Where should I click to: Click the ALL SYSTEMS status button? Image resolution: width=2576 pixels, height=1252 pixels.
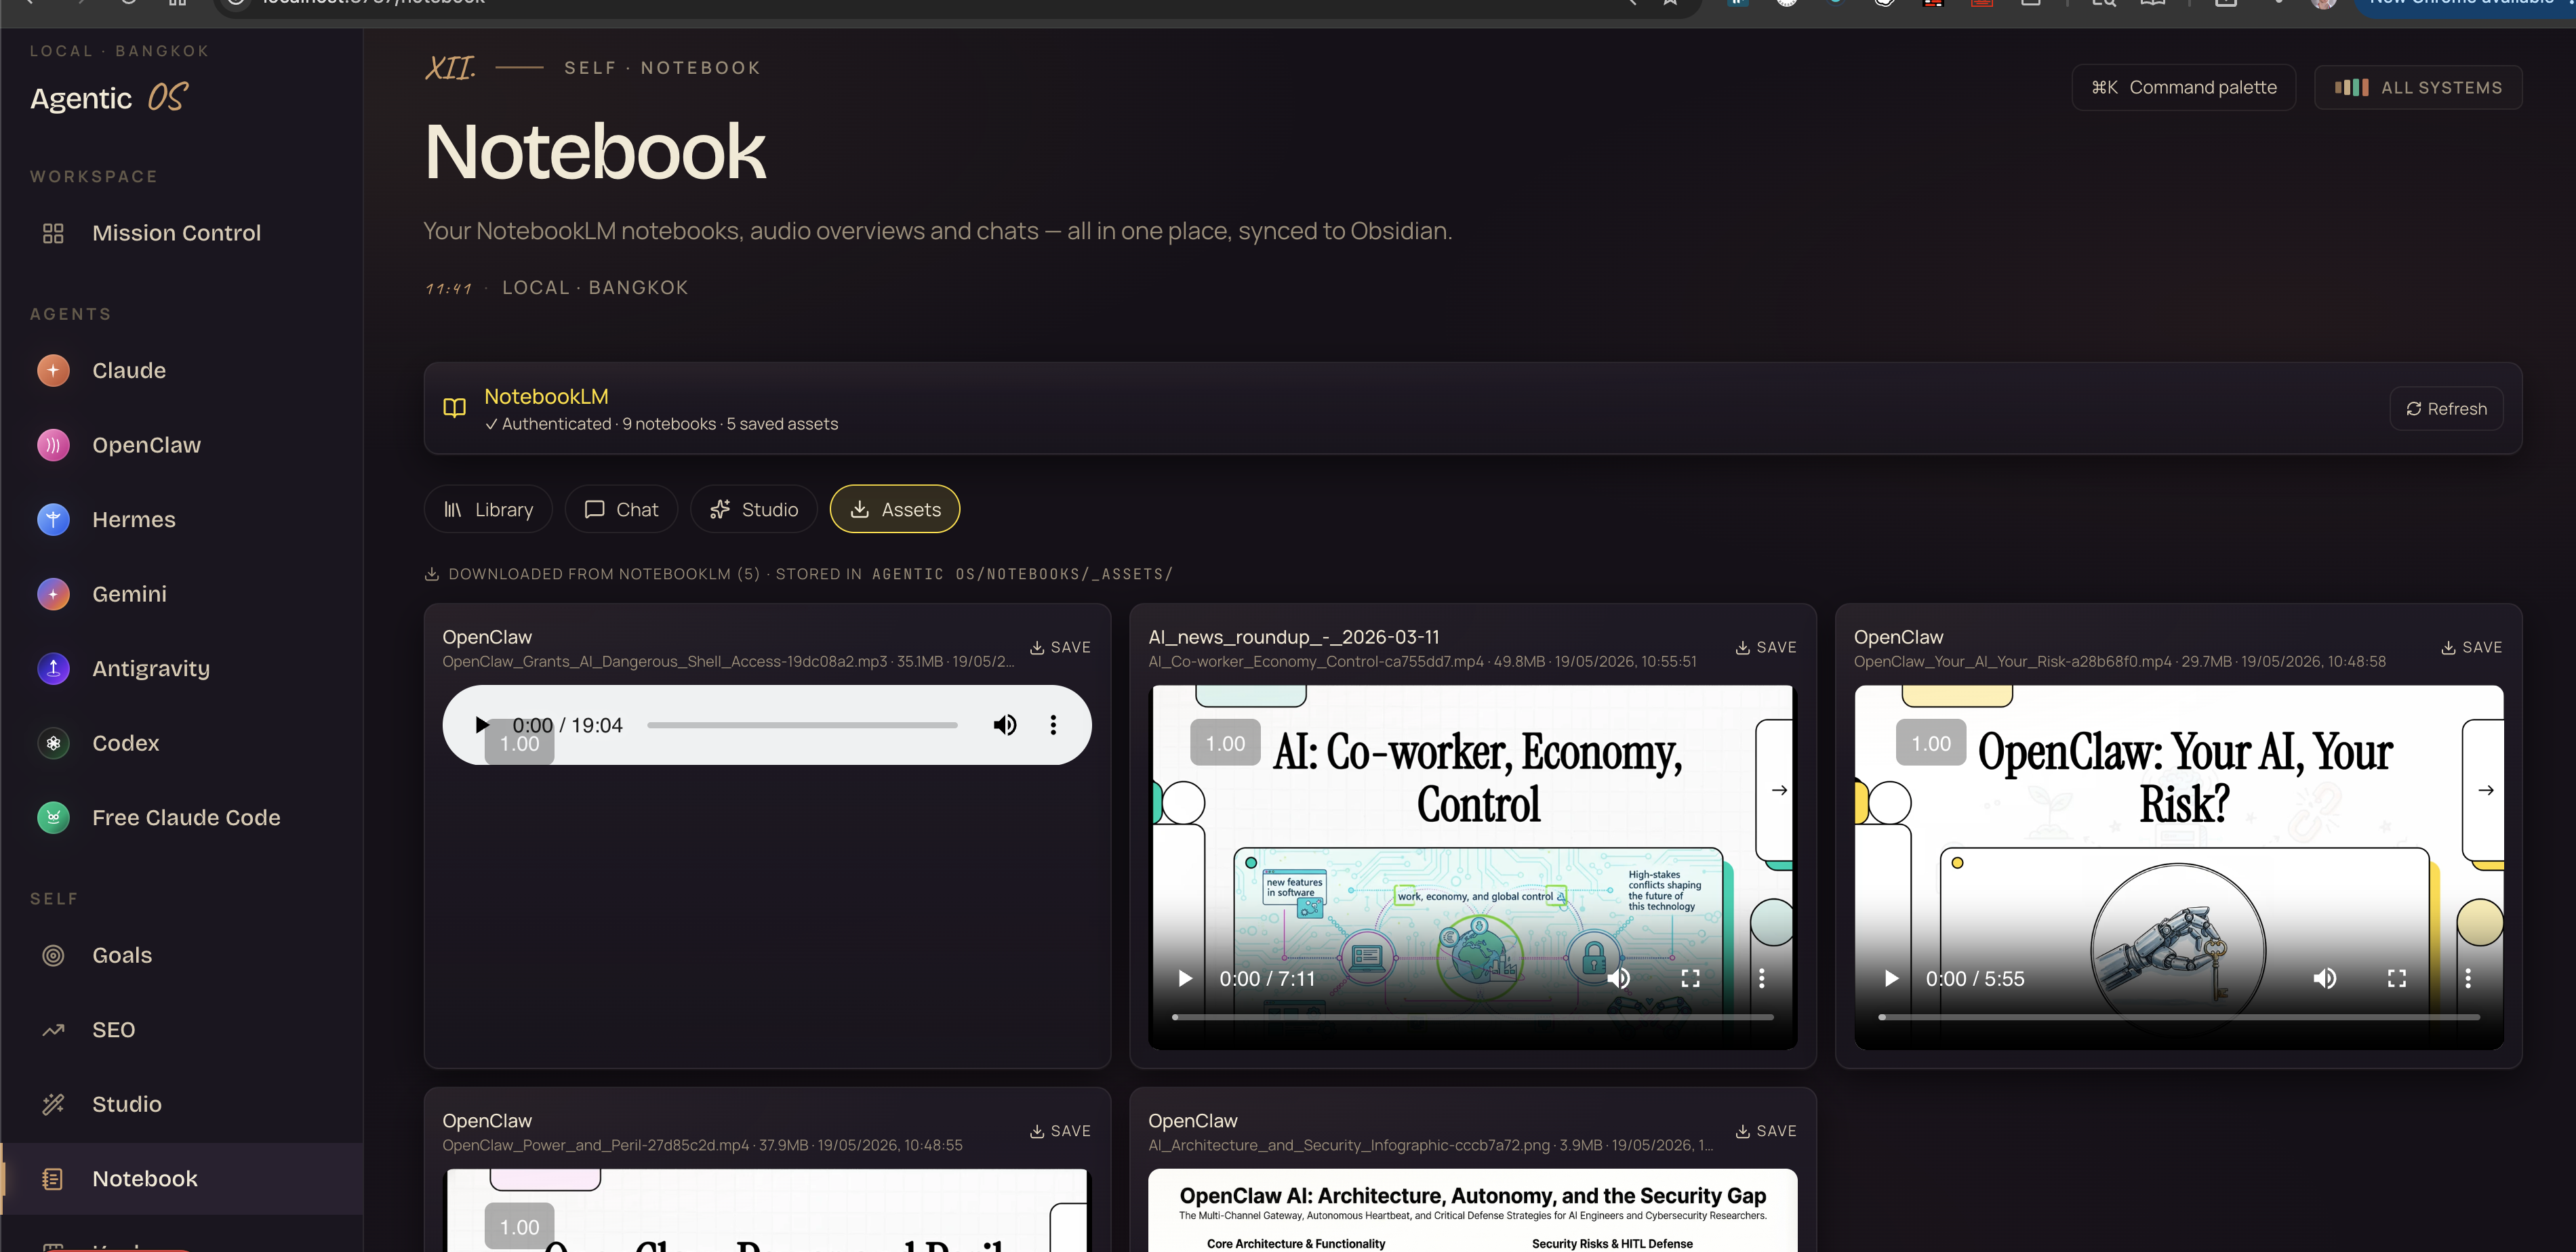[x=2418, y=88]
